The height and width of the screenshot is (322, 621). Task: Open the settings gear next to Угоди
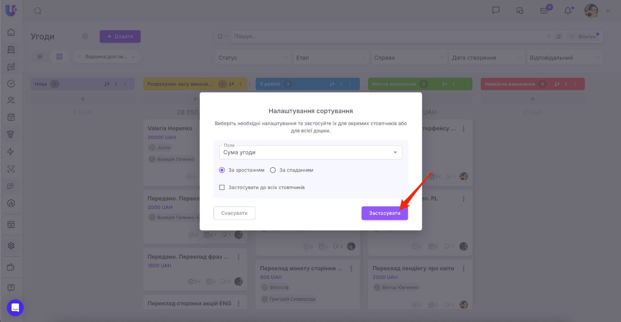[x=85, y=36]
